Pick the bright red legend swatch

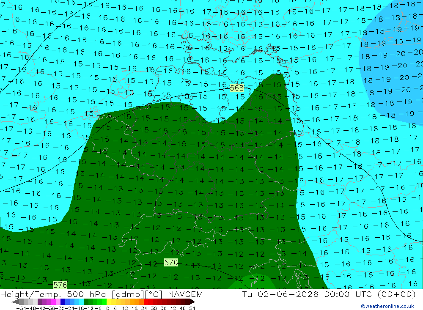146,302
